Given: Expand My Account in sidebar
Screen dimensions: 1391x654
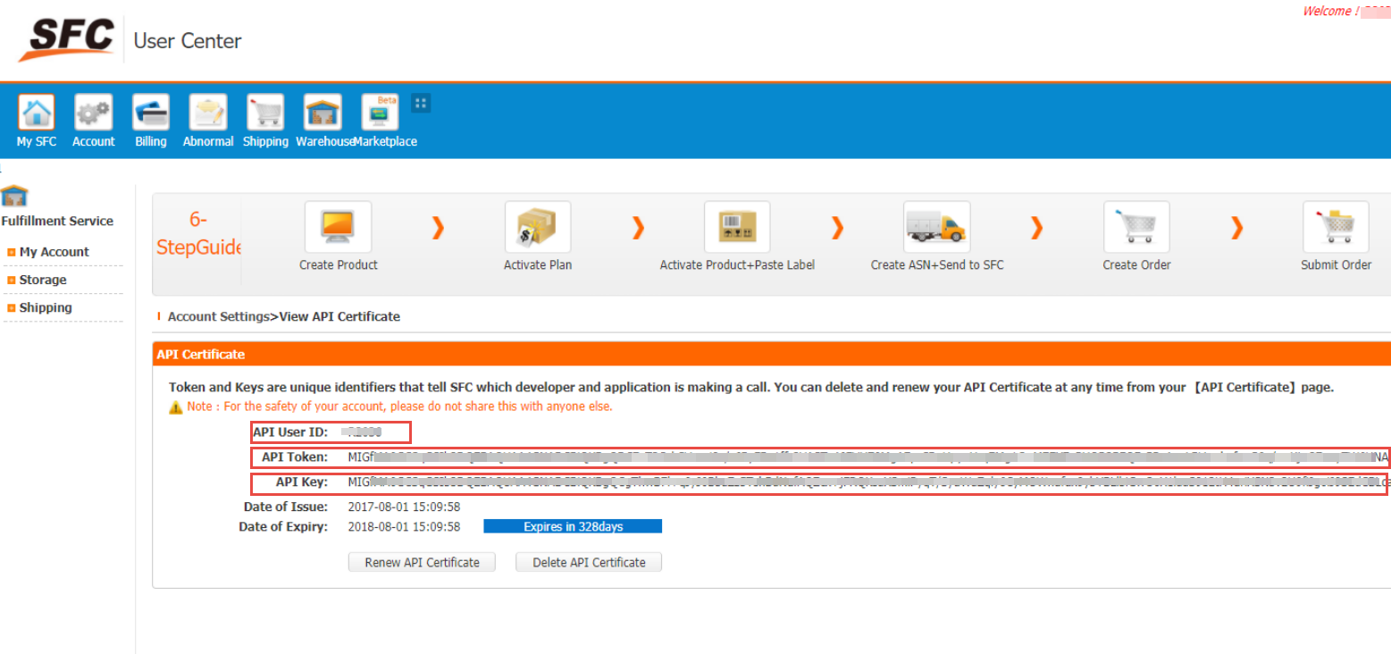Looking at the screenshot, I should click(54, 252).
